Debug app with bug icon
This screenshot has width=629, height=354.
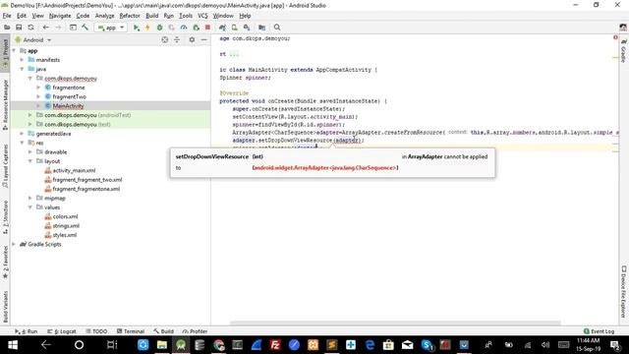pos(159,28)
